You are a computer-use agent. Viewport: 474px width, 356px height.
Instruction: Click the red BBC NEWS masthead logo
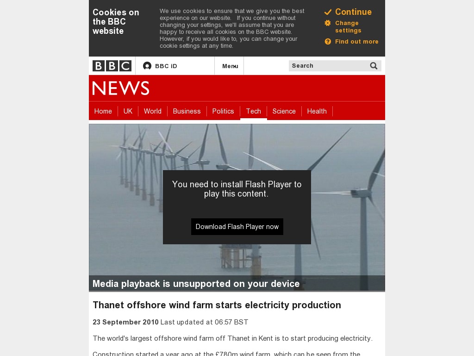121,88
